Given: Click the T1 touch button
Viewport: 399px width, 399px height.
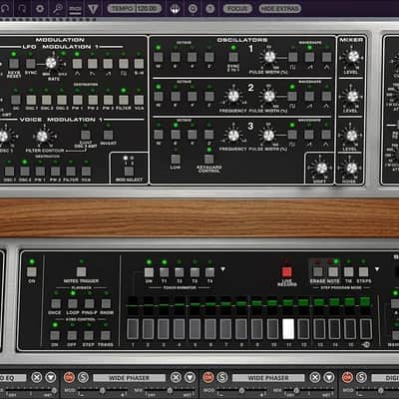Looking at the screenshot, I should click(x=164, y=272).
